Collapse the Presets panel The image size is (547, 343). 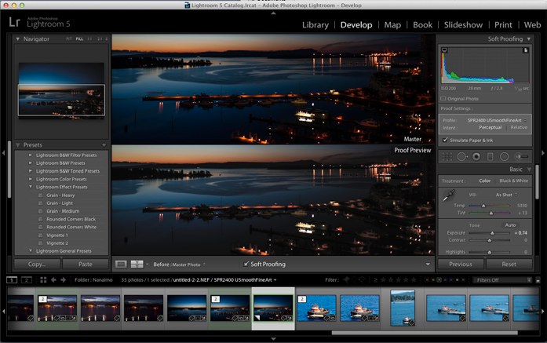[x=18, y=144]
